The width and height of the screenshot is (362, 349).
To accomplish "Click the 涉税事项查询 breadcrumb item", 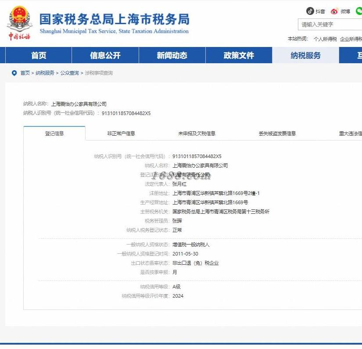I will click(99, 73).
